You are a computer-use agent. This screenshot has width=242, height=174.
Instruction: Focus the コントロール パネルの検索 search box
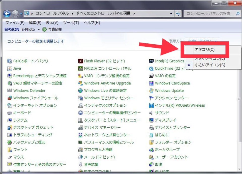tap(212, 14)
